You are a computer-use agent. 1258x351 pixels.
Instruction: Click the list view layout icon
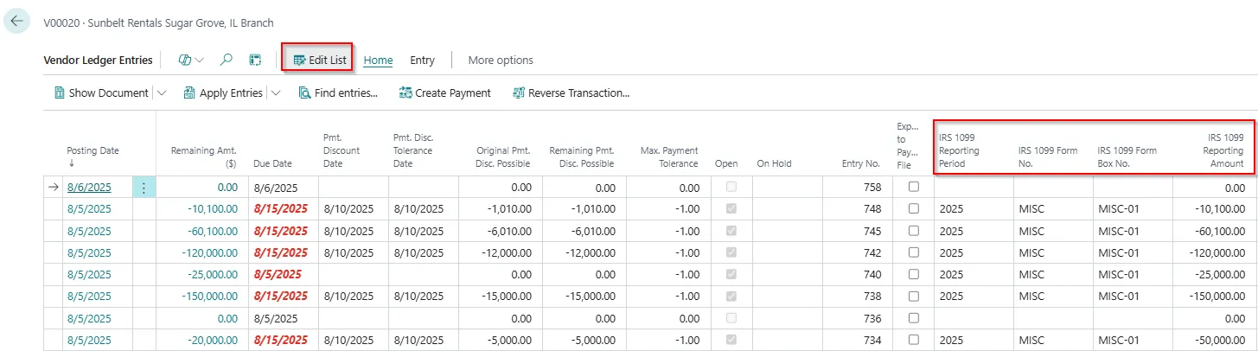click(x=255, y=61)
